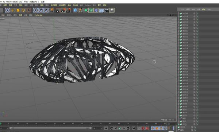This screenshot has width=219, height=132.
Task: Toggle Z axis lock
Action: (x=46, y=10)
